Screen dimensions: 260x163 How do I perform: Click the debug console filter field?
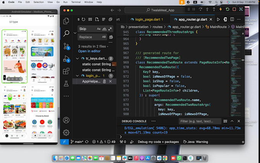tap(200, 121)
